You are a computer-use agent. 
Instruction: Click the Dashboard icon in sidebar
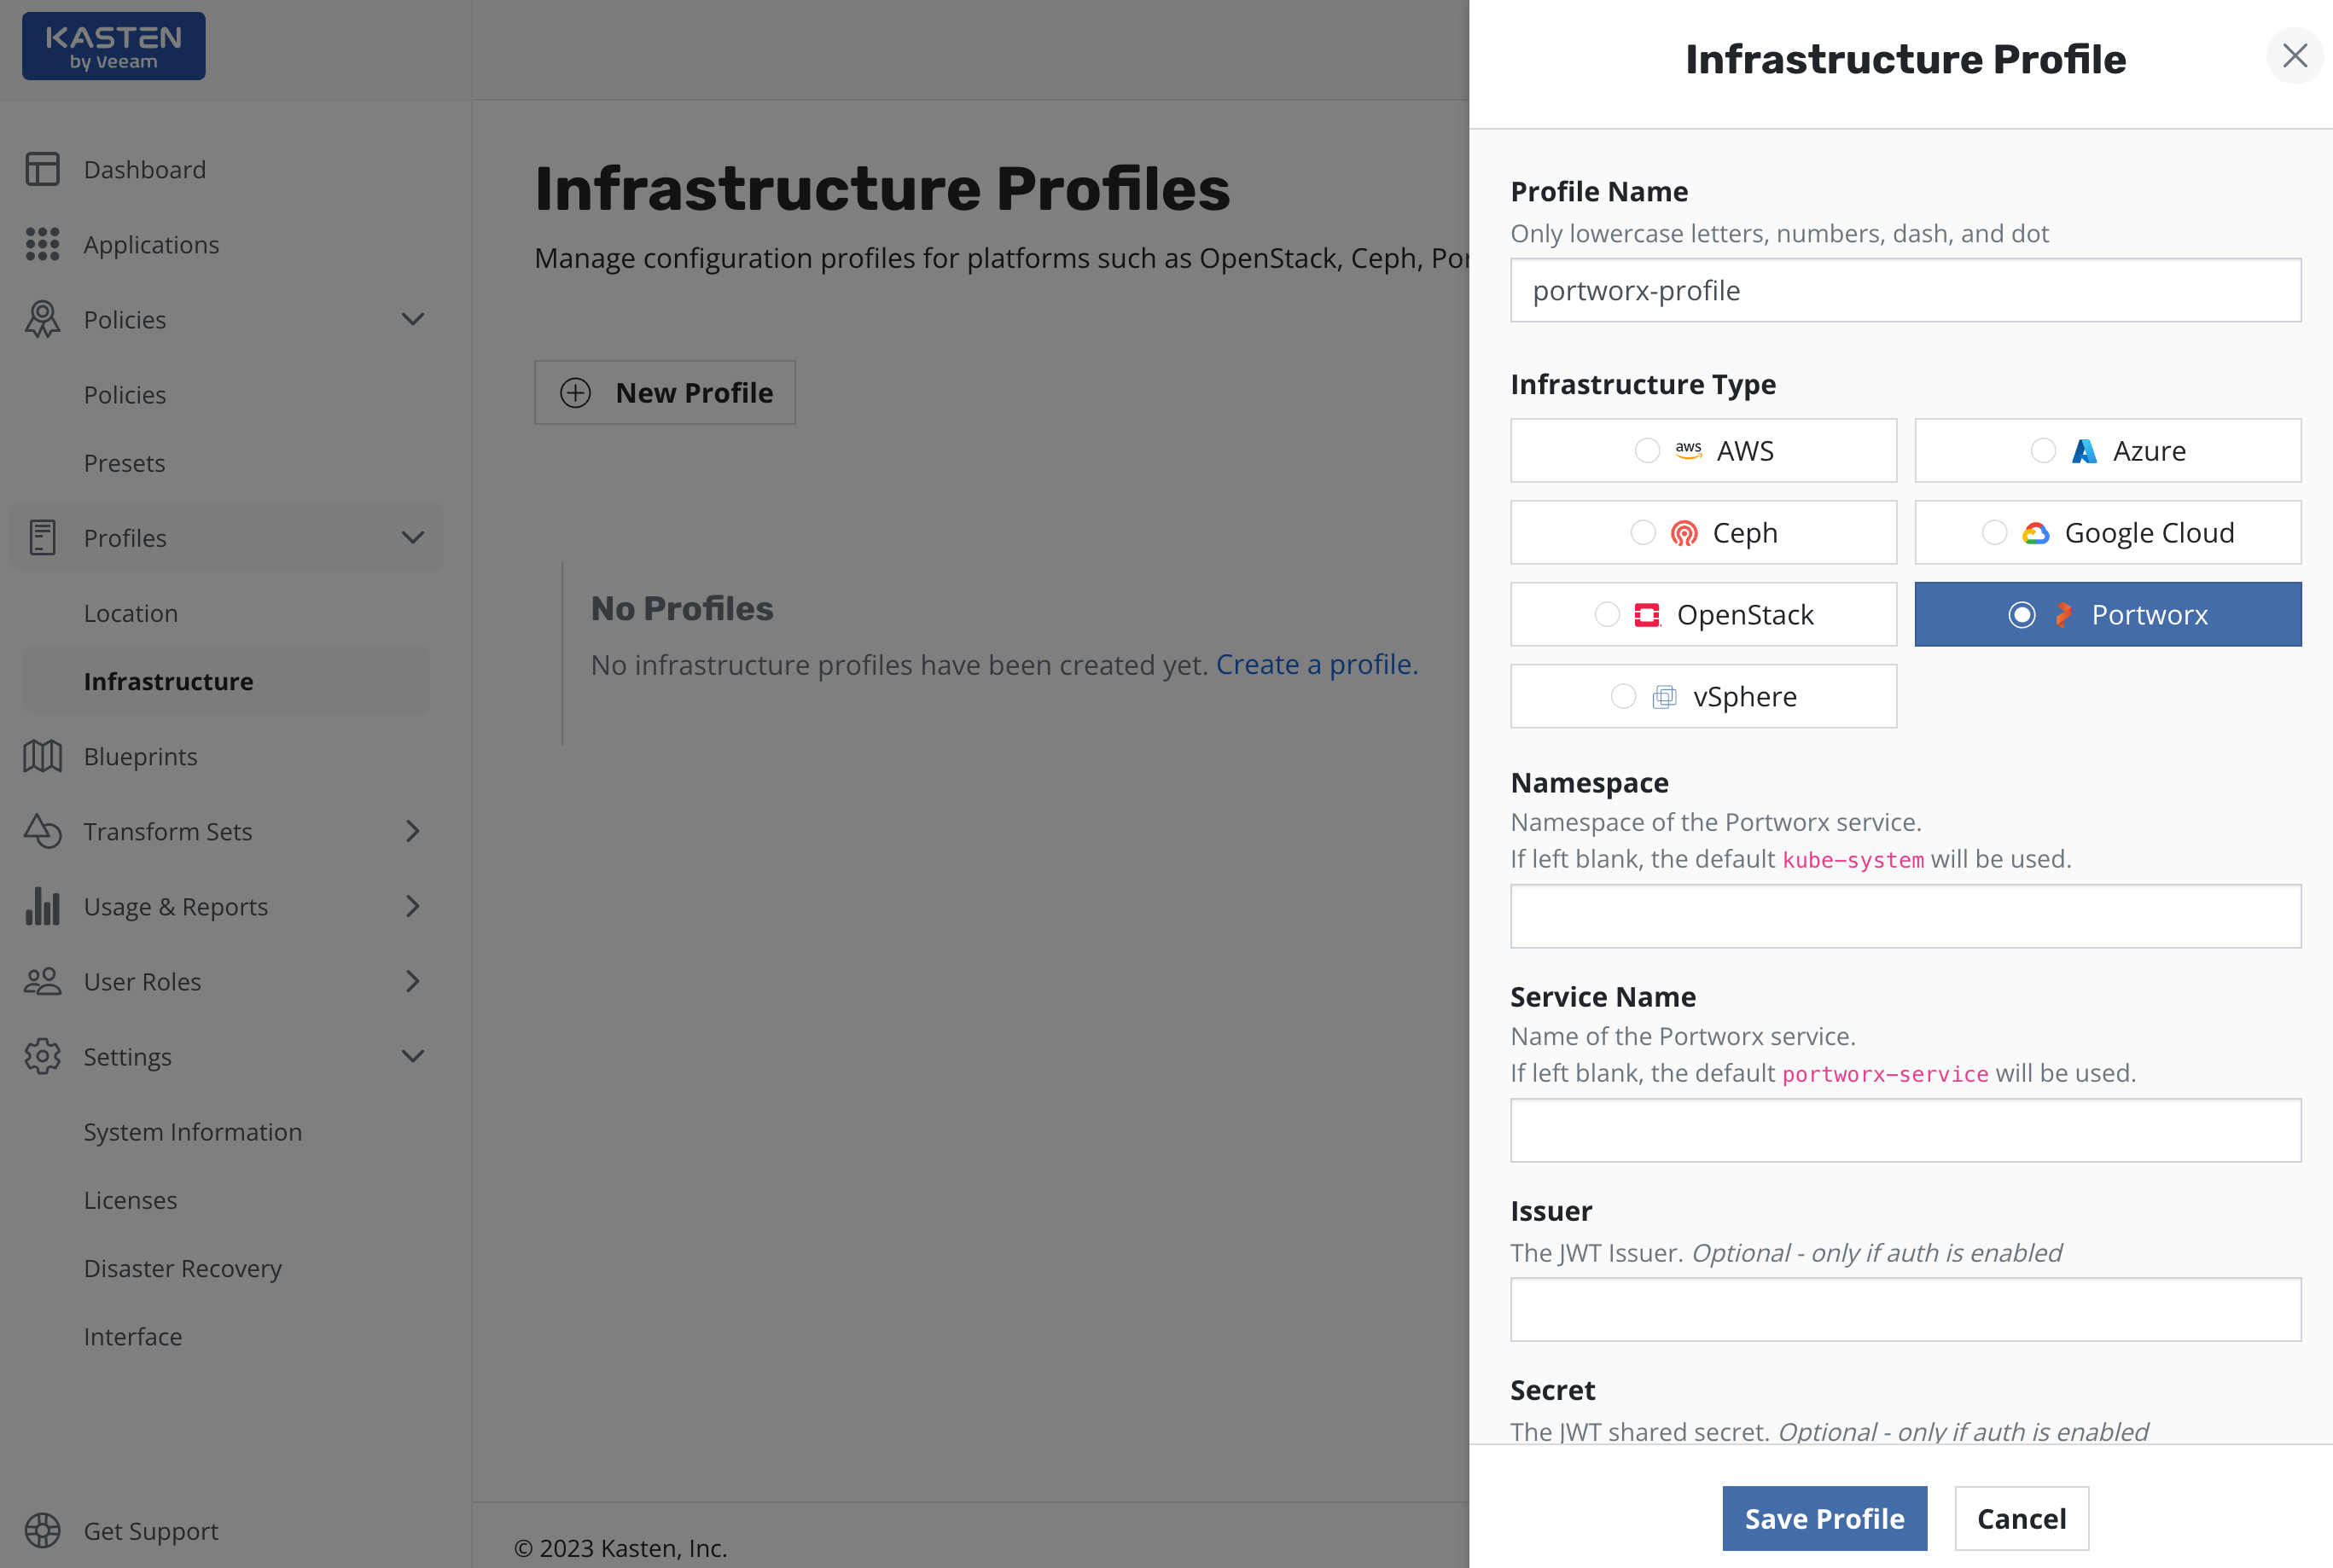point(42,169)
